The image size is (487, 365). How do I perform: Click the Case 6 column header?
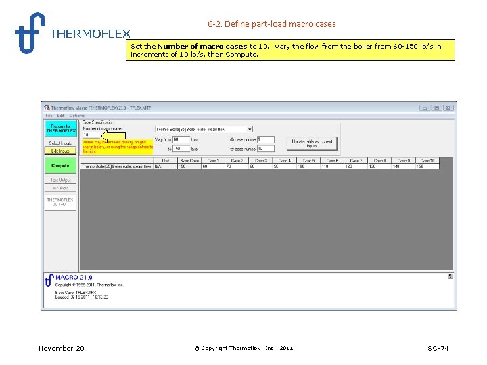(x=332, y=160)
